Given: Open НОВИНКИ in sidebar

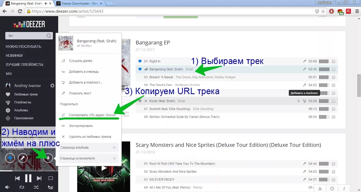Looking at the screenshot, I should pos(14,56).
